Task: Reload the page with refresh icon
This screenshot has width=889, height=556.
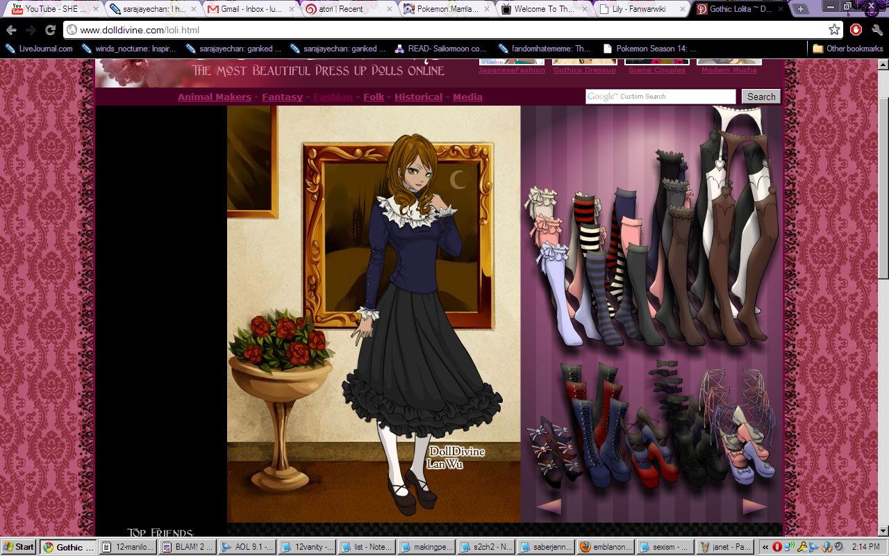Action: pos(50,30)
